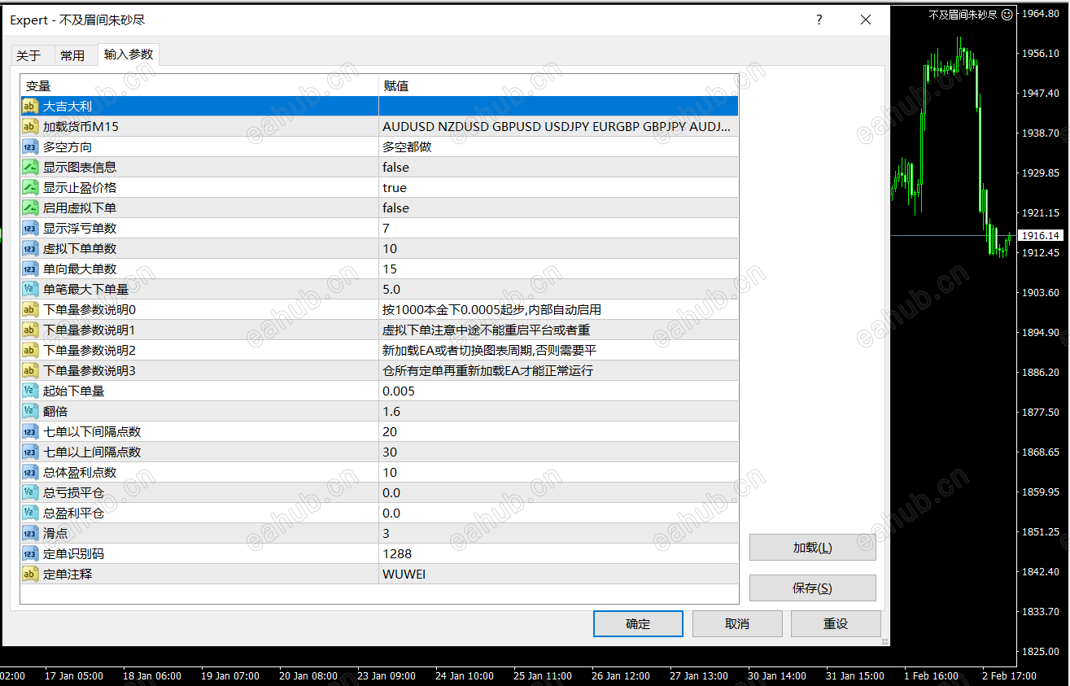Click the string icon beside 加载货币M15
Image resolution: width=1070 pixels, height=686 pixels.
click(x=30, y=126)
